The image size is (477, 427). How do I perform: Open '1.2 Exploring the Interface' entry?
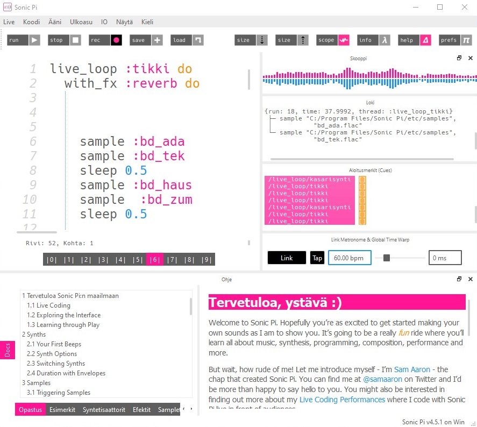[x=63, y=315]
